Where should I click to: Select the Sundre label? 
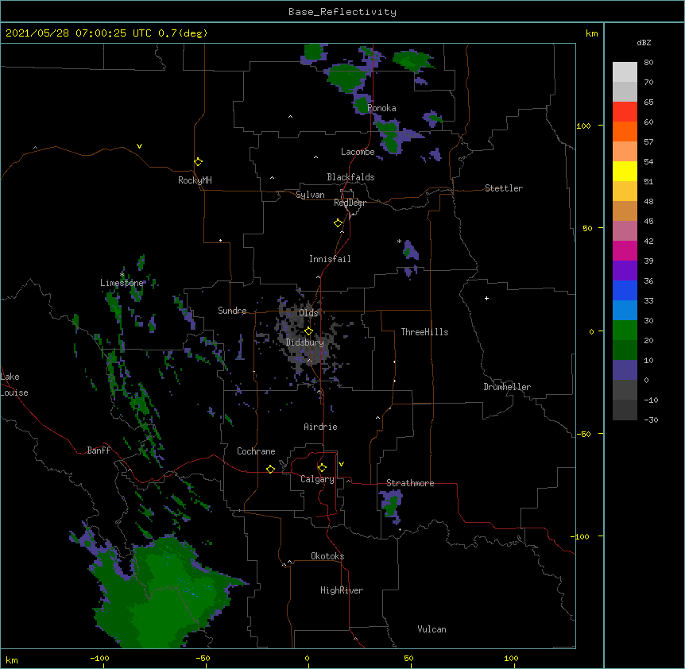232,311
